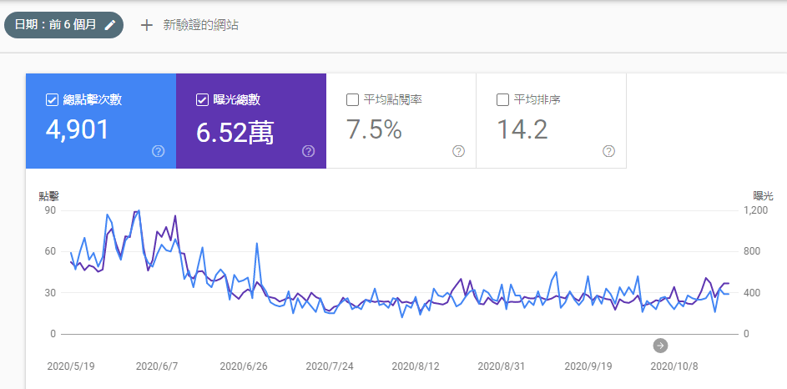Image resolution: width=787 pixels, height=389 pixels.
Task: Open help icon on 總點擊次數 card
Action: (x=158, y=151)
